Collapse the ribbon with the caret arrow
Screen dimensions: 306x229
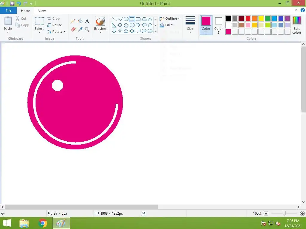pos(296,10)
